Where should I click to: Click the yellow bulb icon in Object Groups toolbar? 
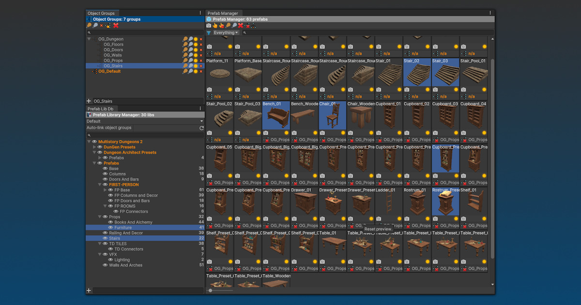click(x=89, y=25)
